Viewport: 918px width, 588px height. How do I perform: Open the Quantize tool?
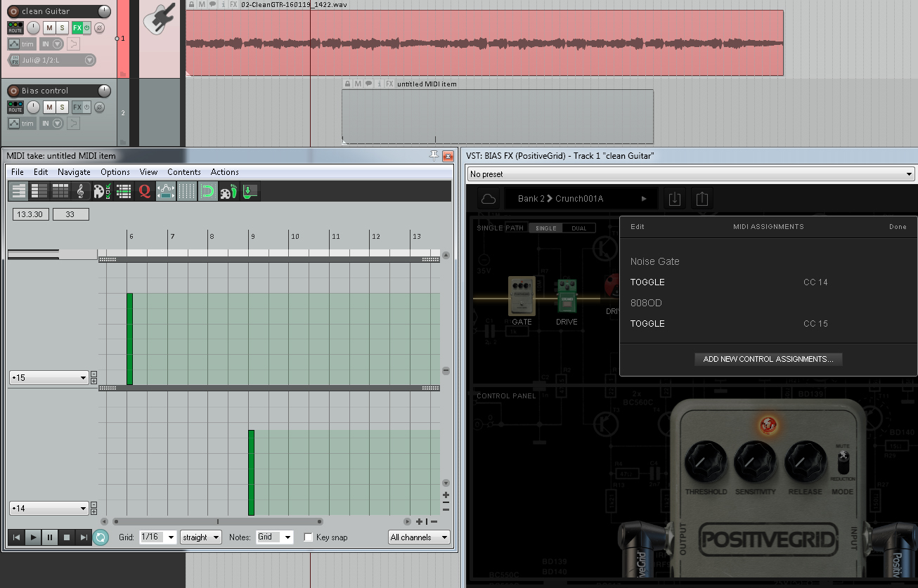click(x=145, y=191)
